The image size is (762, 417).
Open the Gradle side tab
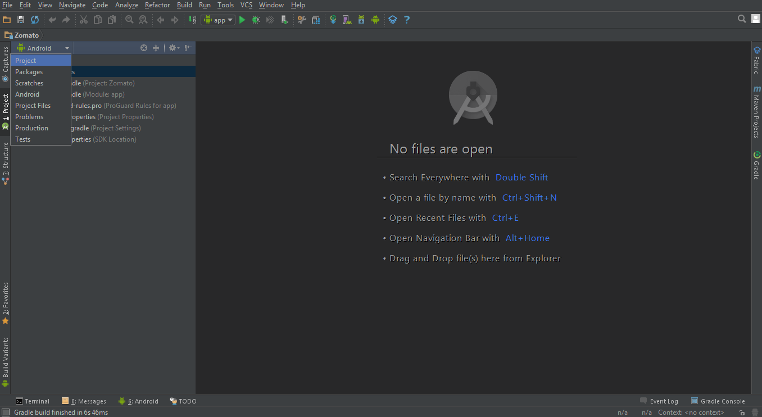(x=756, y=165)
